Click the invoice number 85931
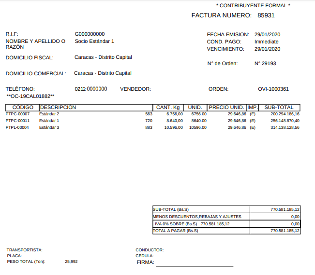 [266, 15]
